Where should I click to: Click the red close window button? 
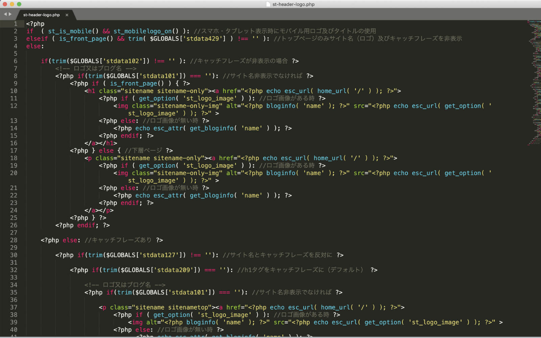(x=5, y=4)
